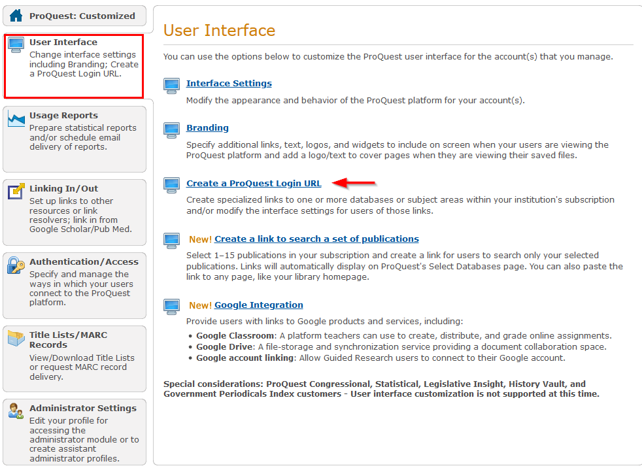Click the icon beside the publications search link
Screen dimensions: 642x468
pyautogui.click(x=171, y=241)
